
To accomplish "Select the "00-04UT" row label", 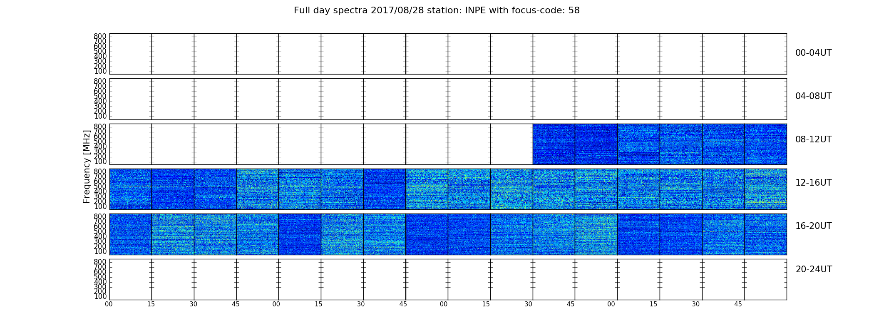I will click(813, 53).
